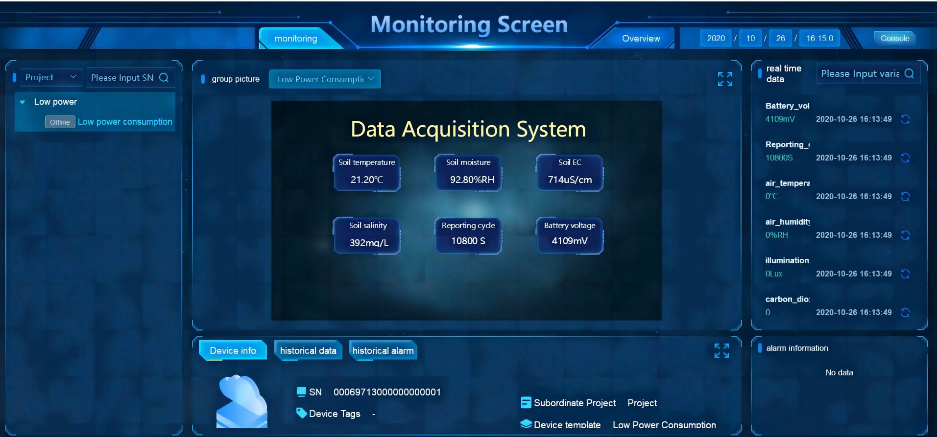Open the Project dropdown
Screen dimensions: 937x437
pyautogui.click(x=50, y=77)
